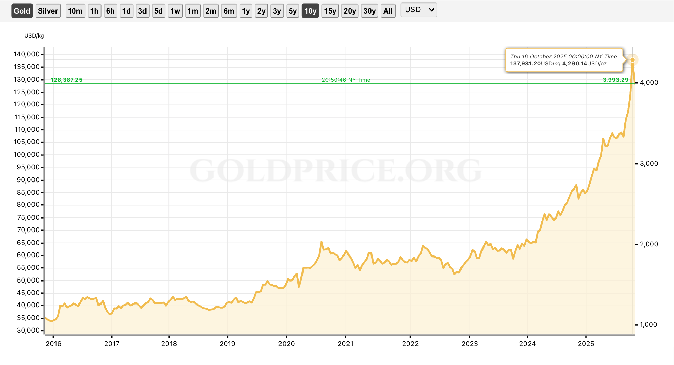Image resolution: width=674 pixels, height=365 pixels.
Task: Select the 1m period button
Action: point(193,11)
